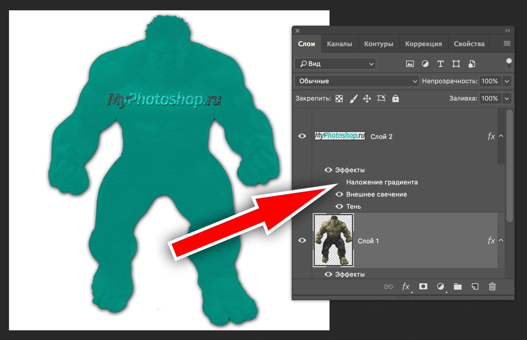This screenshot has width=527, height=340.
Task: Select the Наложение градиента effect
Action: [382, 182]
